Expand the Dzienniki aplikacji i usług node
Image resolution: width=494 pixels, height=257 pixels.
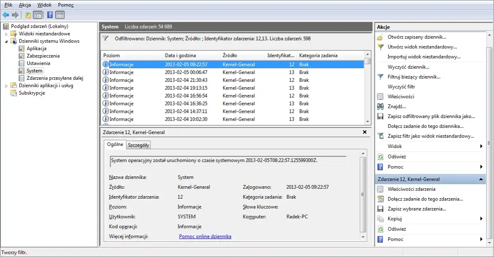6,86
